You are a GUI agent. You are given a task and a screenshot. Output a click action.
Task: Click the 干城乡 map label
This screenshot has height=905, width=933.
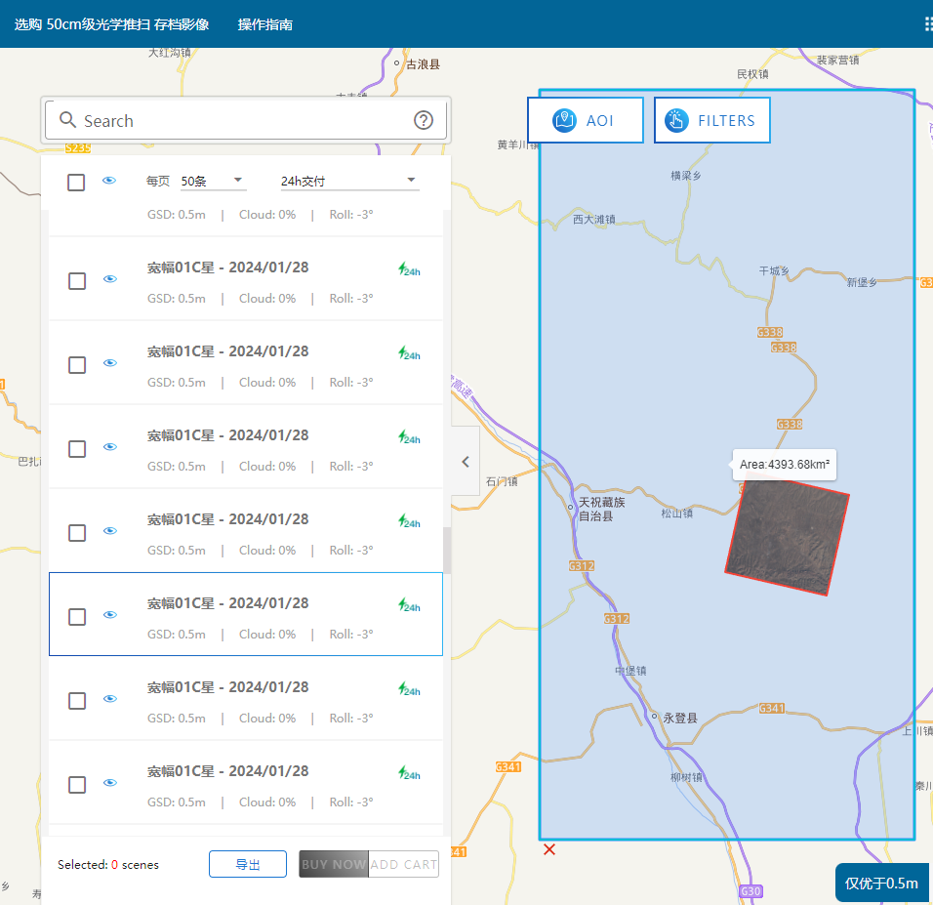coord(774,270)
